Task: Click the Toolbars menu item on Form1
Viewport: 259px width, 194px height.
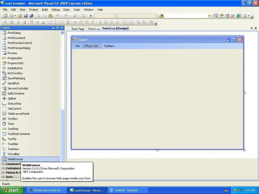Action: click(109, 46)
